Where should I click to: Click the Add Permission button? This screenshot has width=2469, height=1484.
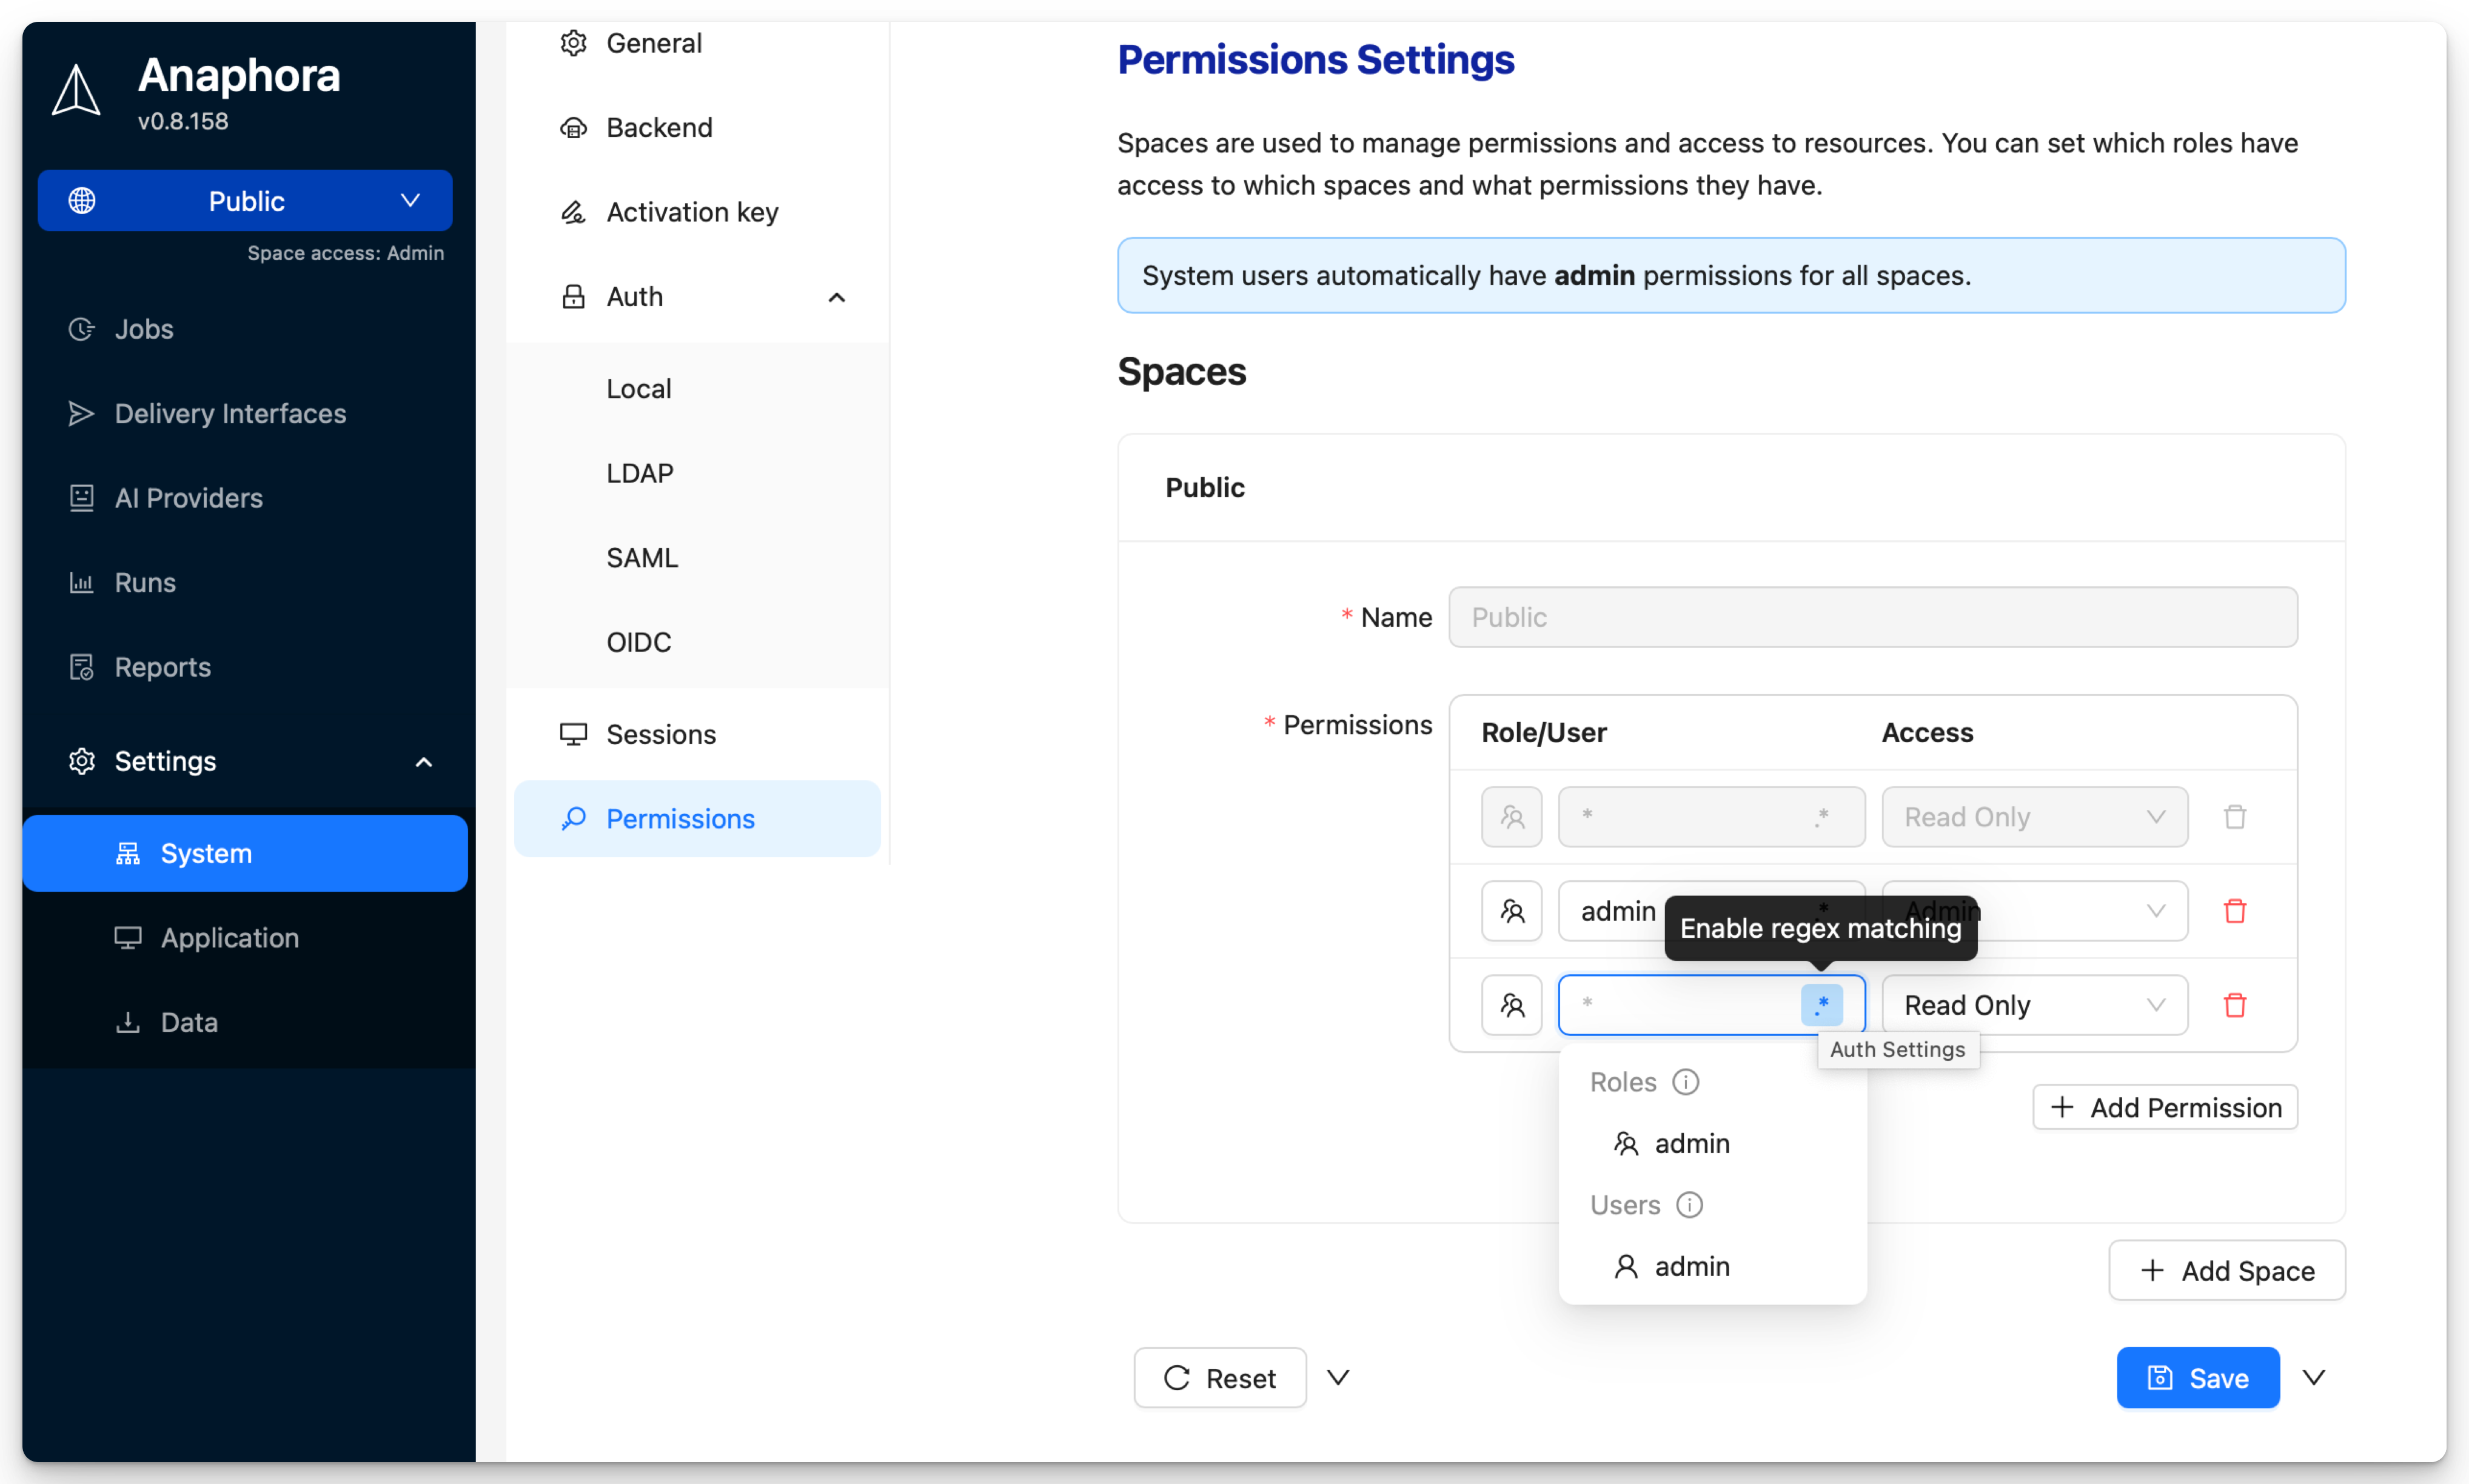click(x=2164, y=1107)
